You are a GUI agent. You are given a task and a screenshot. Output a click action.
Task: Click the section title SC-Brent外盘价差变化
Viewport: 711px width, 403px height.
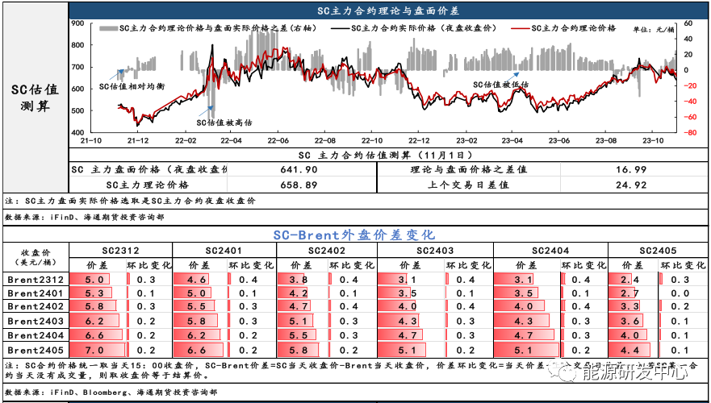pyautogui.click(x=354, y=235)
